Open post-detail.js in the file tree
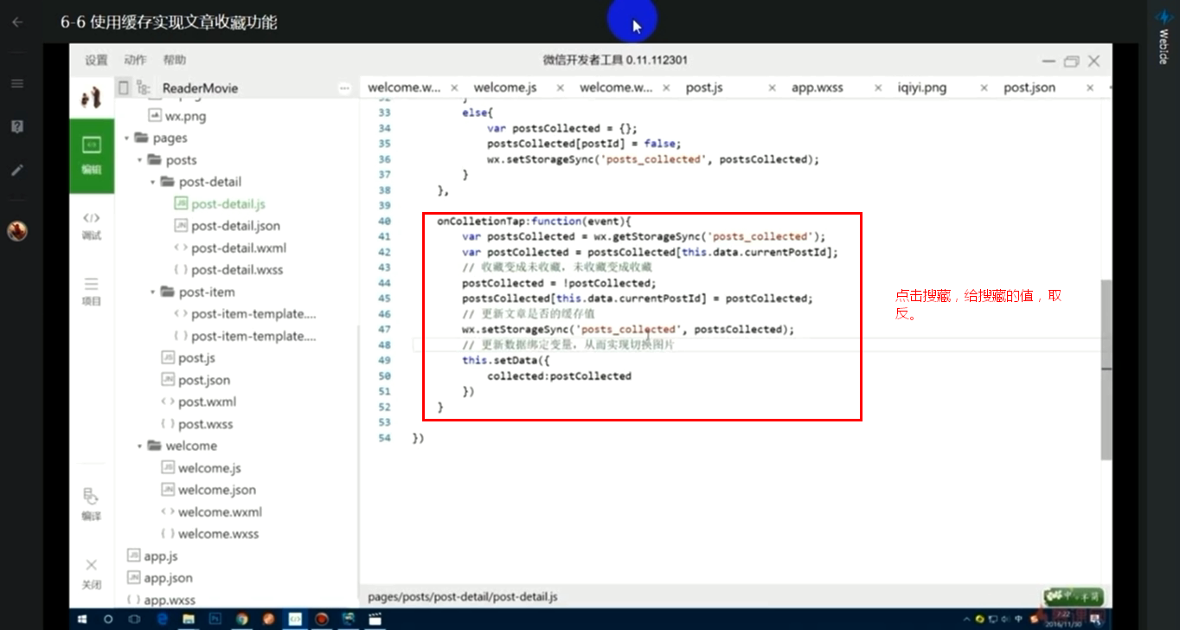The image size is (1180, 630). [228, 204]
